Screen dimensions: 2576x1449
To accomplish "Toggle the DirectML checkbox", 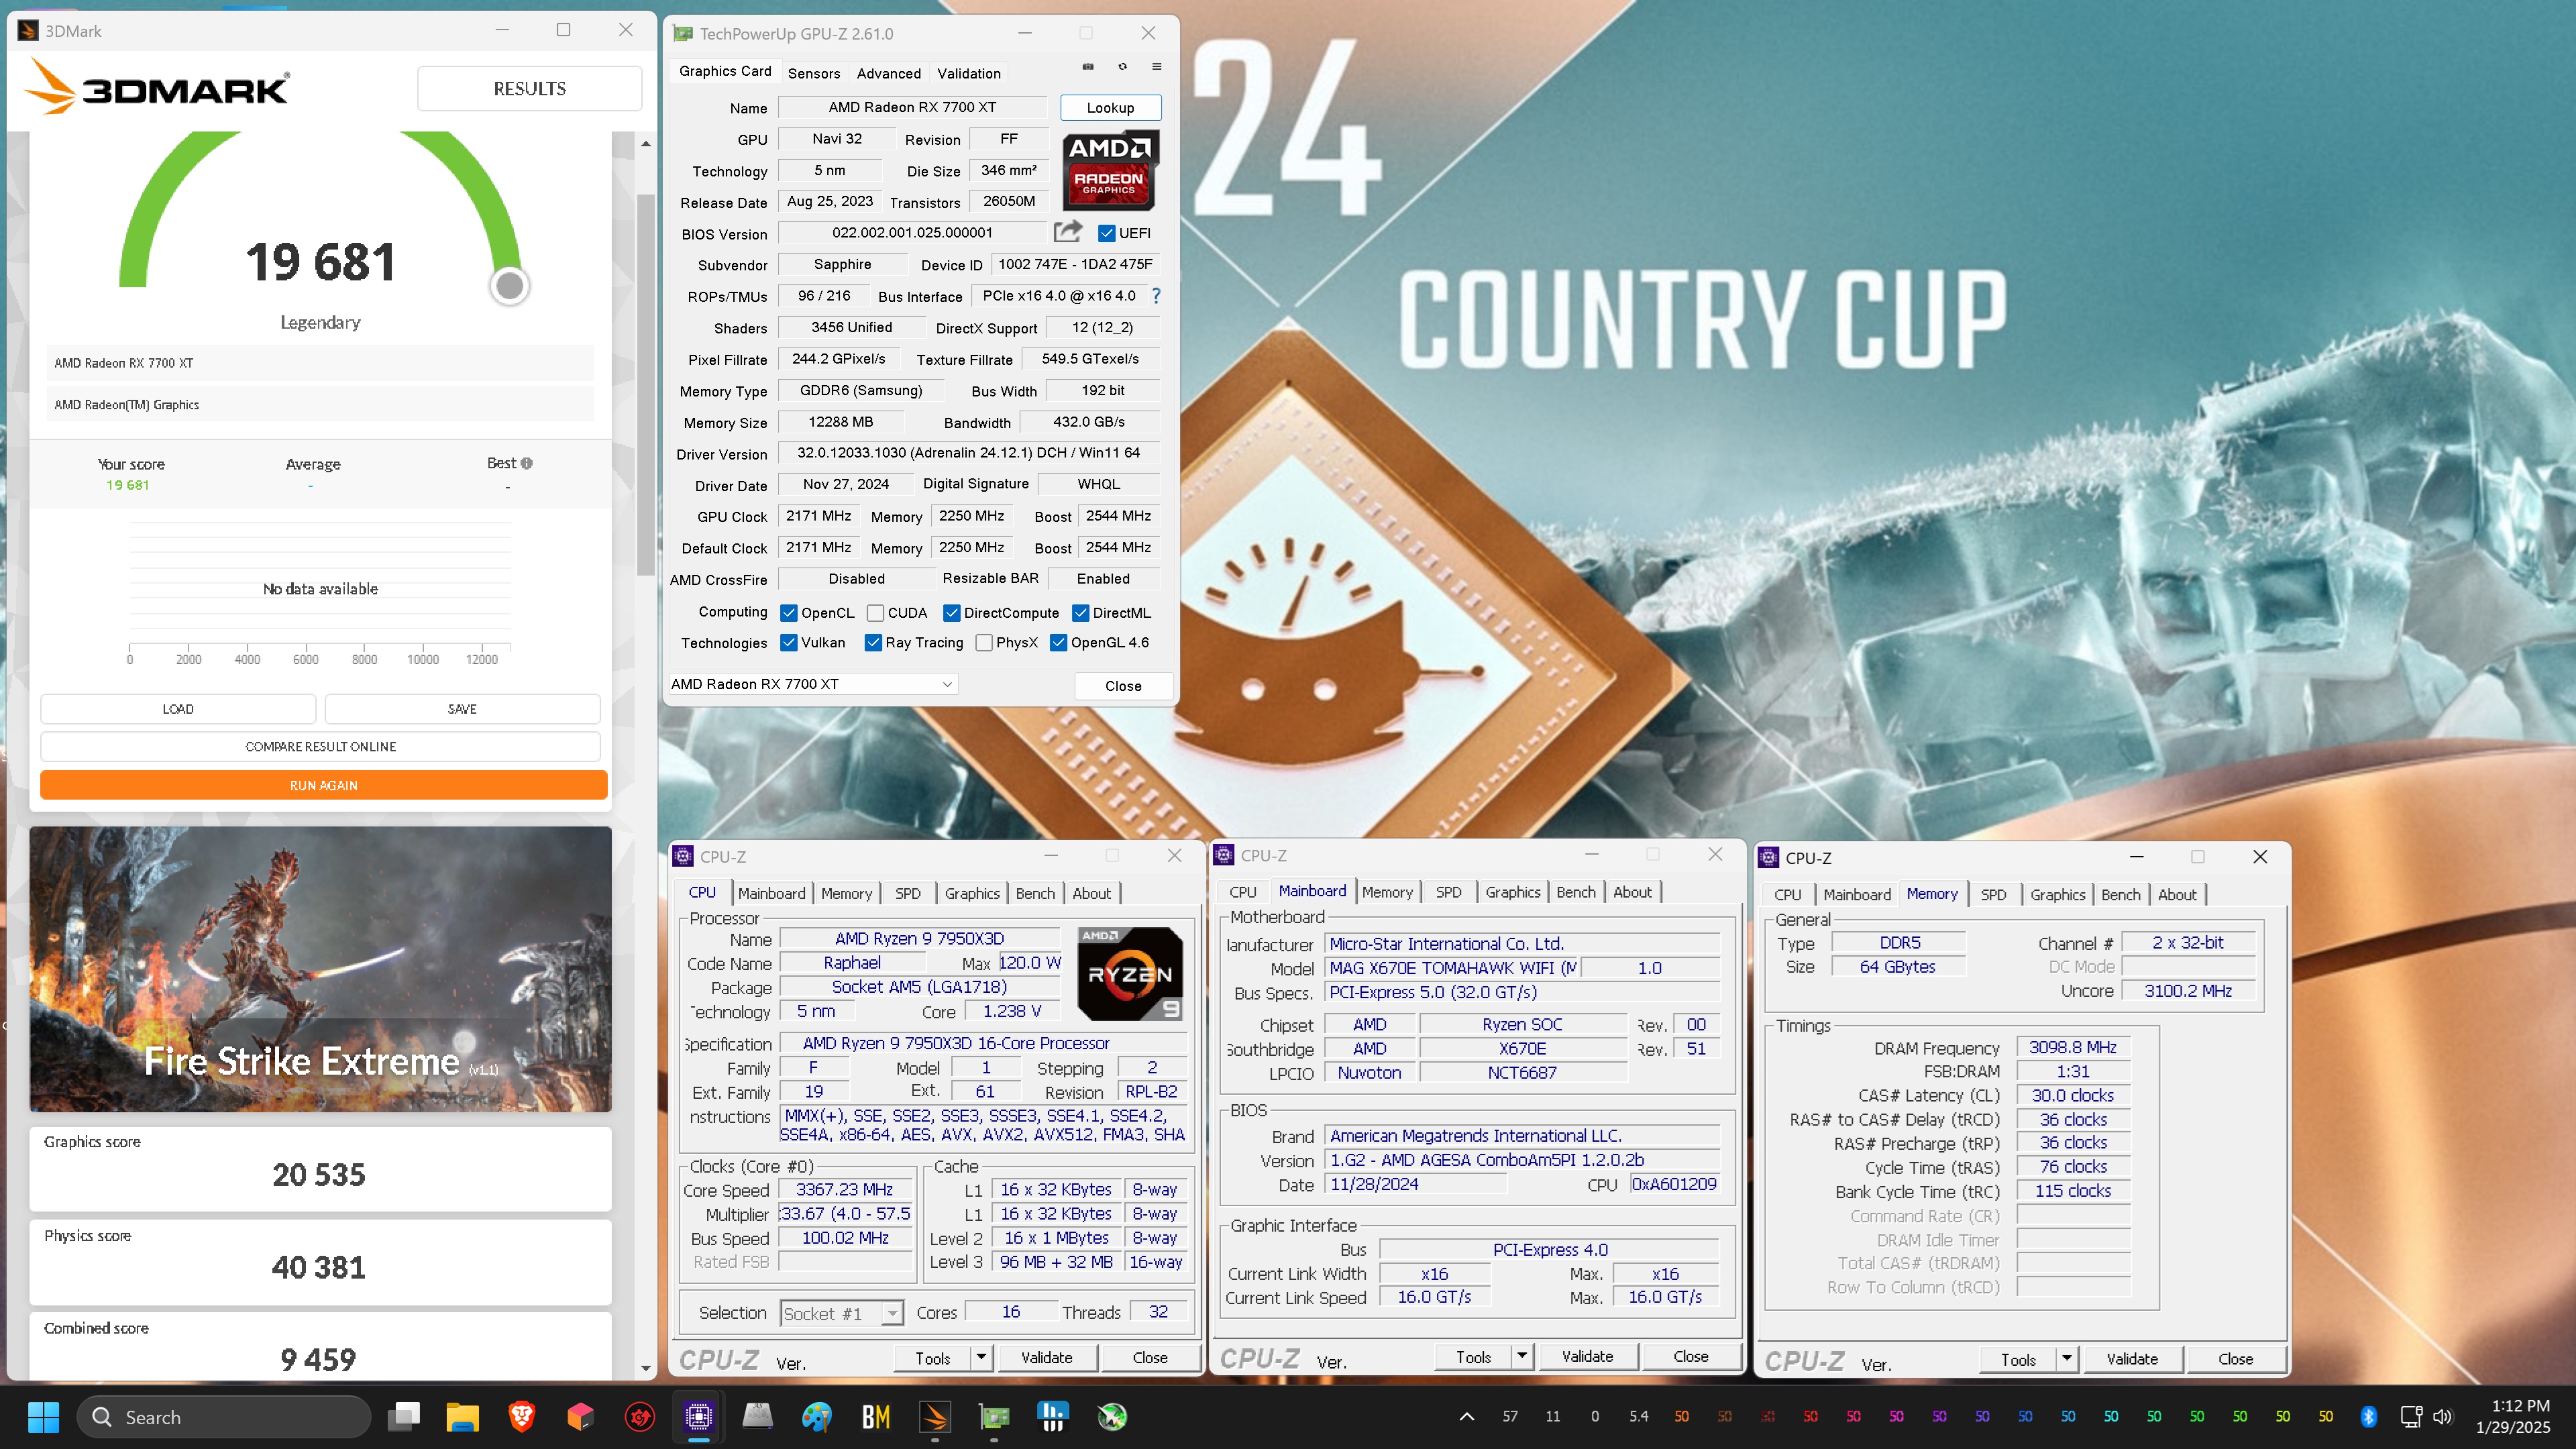I will tap(1080, 613).
